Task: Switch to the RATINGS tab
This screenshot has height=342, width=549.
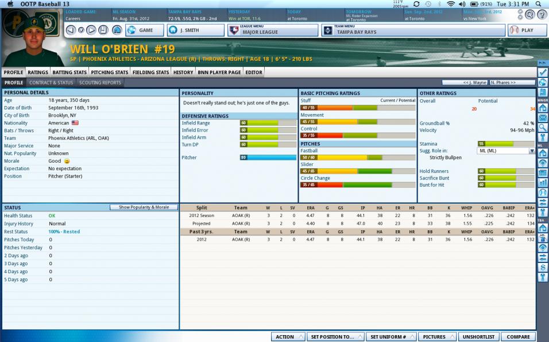Action: 38,72
